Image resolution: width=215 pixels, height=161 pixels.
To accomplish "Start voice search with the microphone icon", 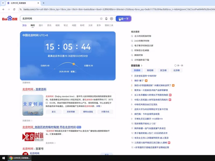I will [x=106, y=19].
